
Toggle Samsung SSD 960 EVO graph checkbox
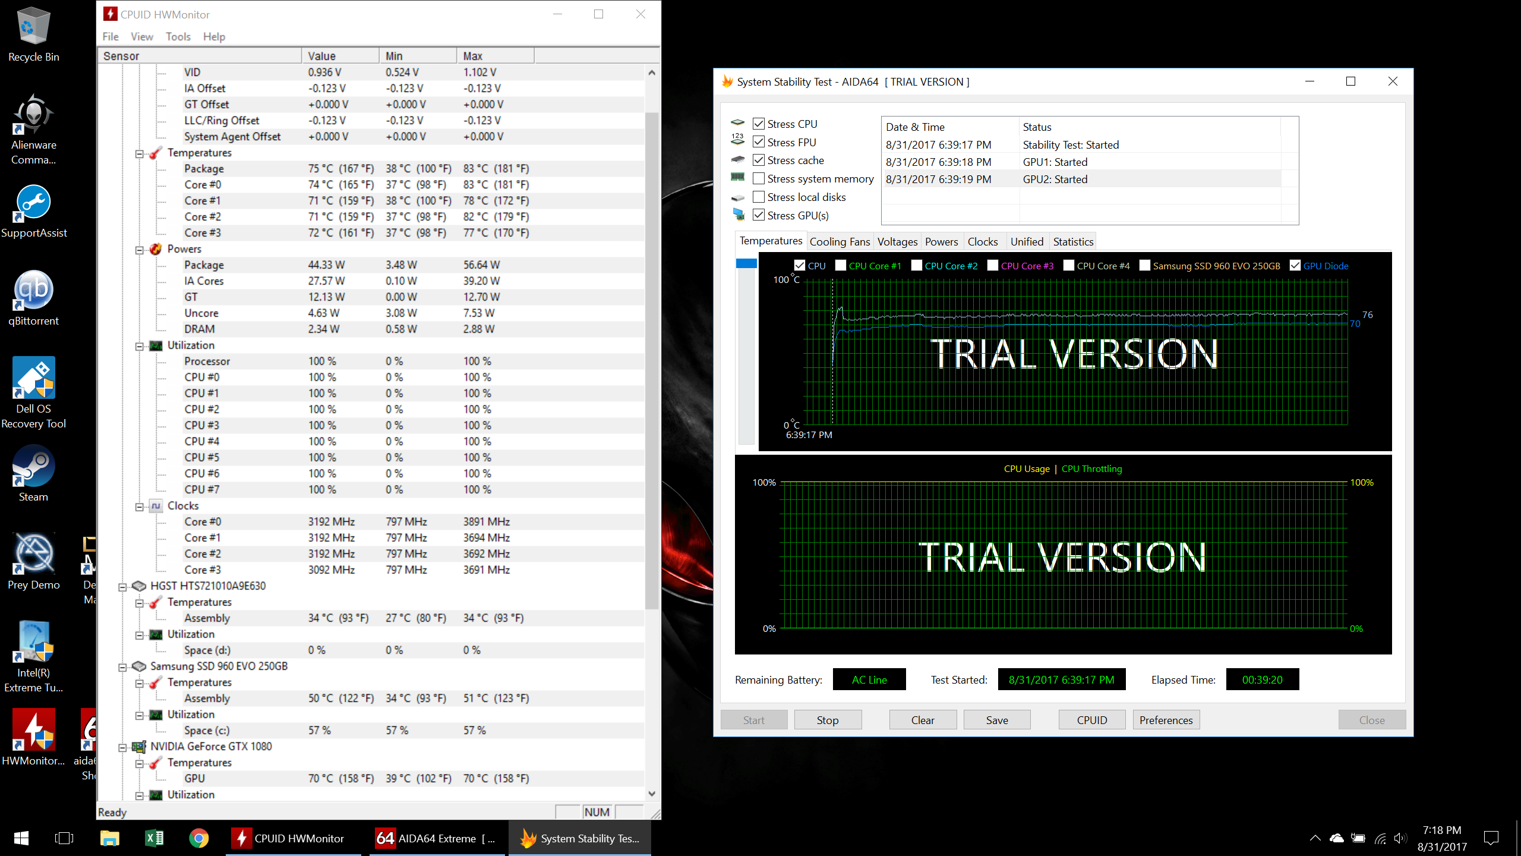click(1145, 266)
